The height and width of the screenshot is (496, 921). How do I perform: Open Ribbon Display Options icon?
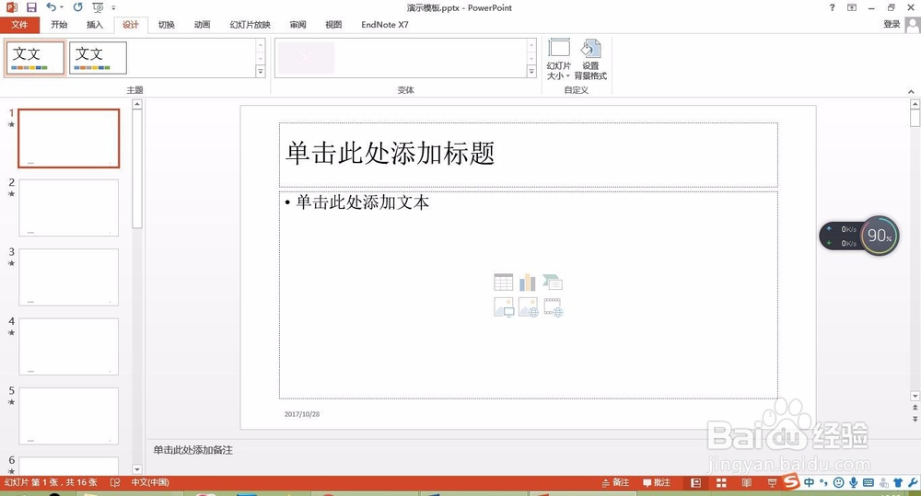pyautogui.click(x=852, y=7)
